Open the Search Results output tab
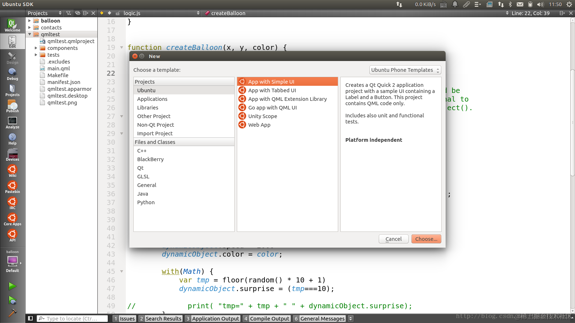575x323 pixels. point(160,318)
